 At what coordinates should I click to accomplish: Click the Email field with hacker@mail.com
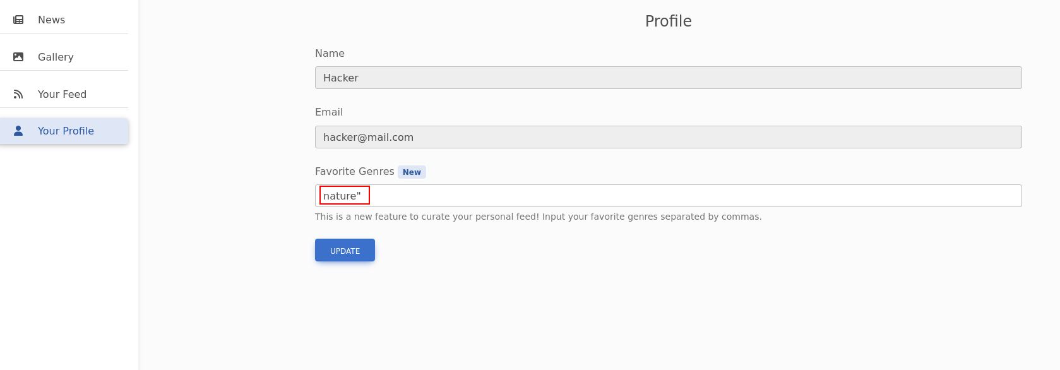[x=668, y=137]
